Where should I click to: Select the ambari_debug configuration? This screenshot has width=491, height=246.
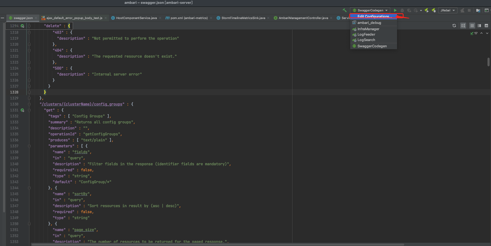(373, 23)
